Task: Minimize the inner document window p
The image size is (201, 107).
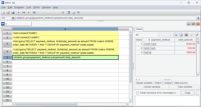Action: pos(189,24)
